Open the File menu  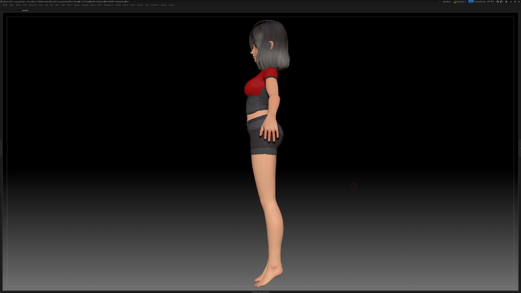[51, 5]
